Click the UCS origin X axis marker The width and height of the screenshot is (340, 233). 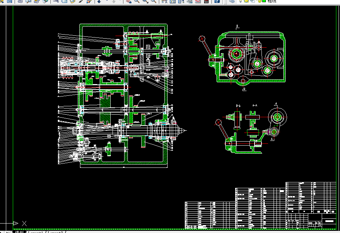pos(24,224)
